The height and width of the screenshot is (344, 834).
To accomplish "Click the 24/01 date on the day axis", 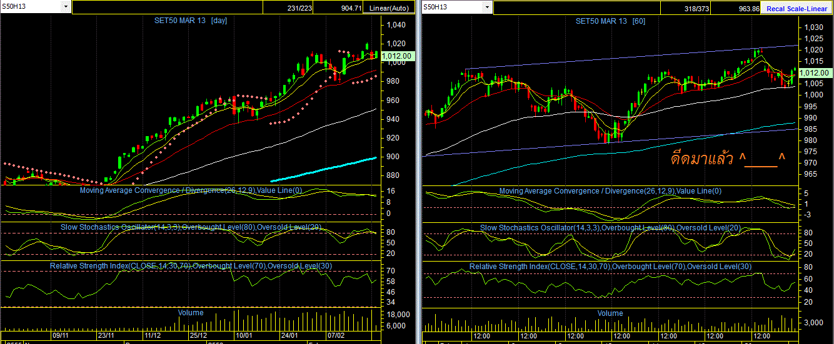I will pyautogui.click(x=289, y=335).
